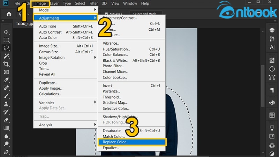Select the Frame tool
Image resolution: width=279 pixels, height=157 pixels.
click(6, 72)
